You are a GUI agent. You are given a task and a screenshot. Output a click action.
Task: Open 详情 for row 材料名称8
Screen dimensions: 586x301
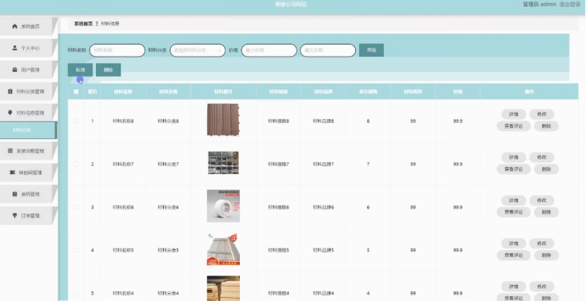[513, 114]
